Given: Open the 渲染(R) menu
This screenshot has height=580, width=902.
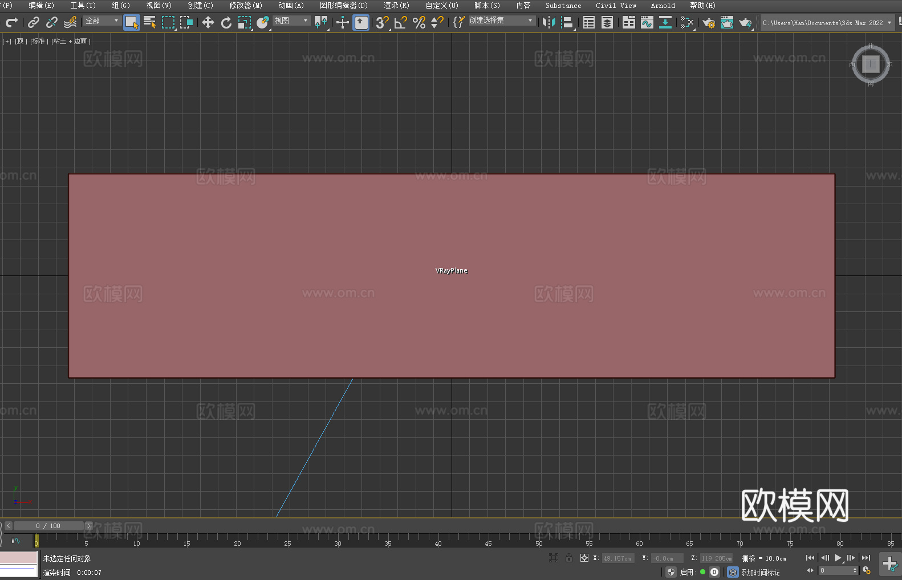Looking at the screenshot, I should coord(396,5).
